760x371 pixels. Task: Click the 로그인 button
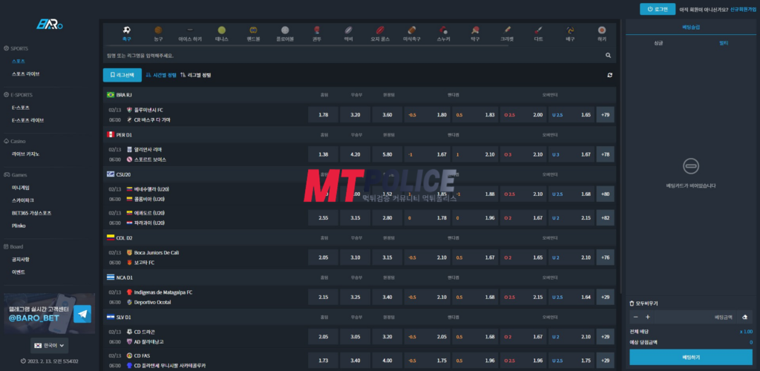coord(658,9)
